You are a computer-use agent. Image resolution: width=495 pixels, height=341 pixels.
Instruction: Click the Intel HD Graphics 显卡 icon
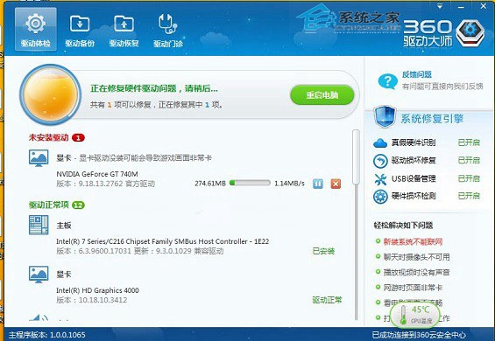[x=39, y=275]
